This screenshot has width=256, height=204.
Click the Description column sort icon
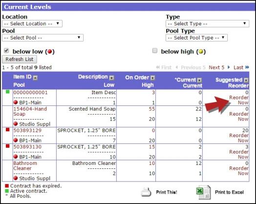pos(112,78)
